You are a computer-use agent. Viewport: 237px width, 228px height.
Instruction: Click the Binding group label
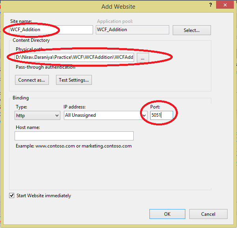click(21, 98)
